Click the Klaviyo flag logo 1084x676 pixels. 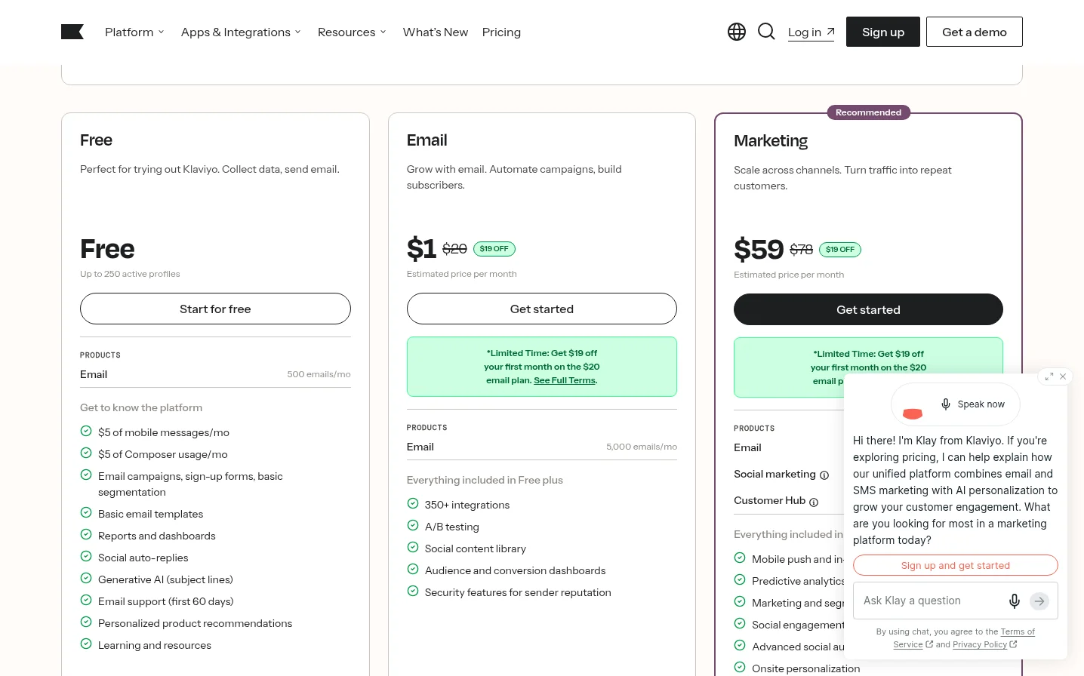(x=72, y=32)
